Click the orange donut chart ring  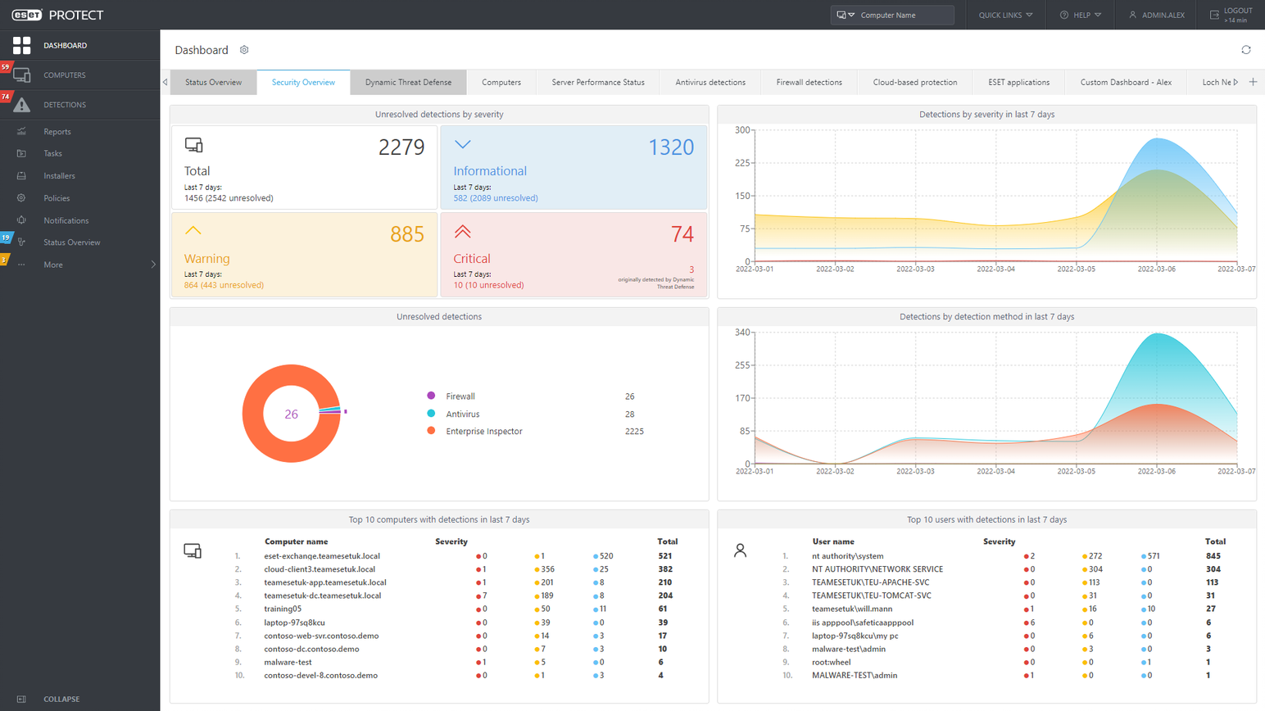click(x=254, y=414)
